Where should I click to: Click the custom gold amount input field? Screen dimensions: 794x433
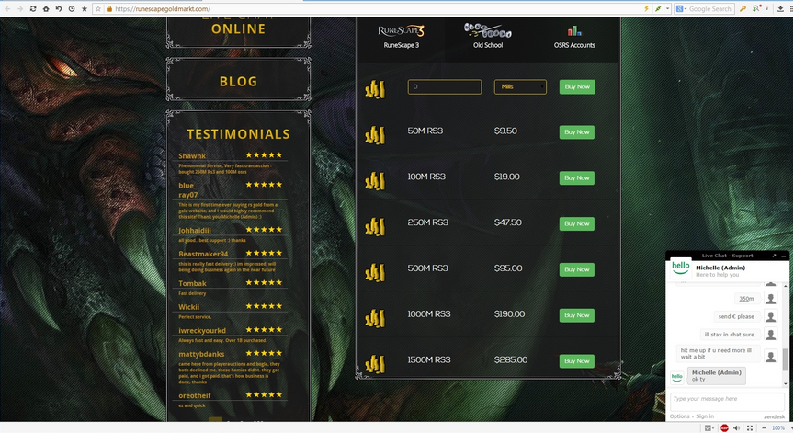point(445,86)
